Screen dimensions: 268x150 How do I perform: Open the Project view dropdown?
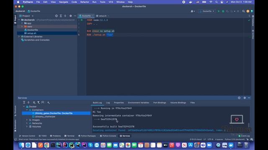coord(26,16)
